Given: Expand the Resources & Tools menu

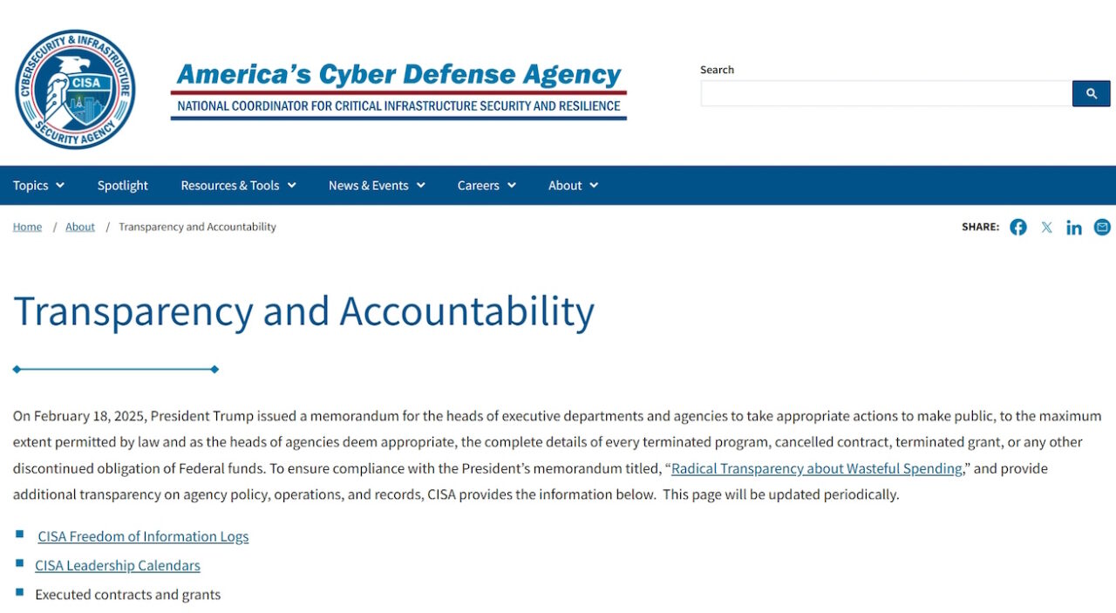Looking at the screenshot, I should [x=238, y=186].
